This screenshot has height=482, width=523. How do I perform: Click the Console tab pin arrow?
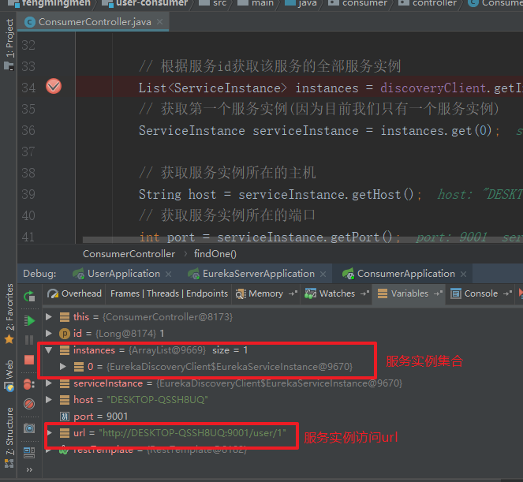[508, 293]
